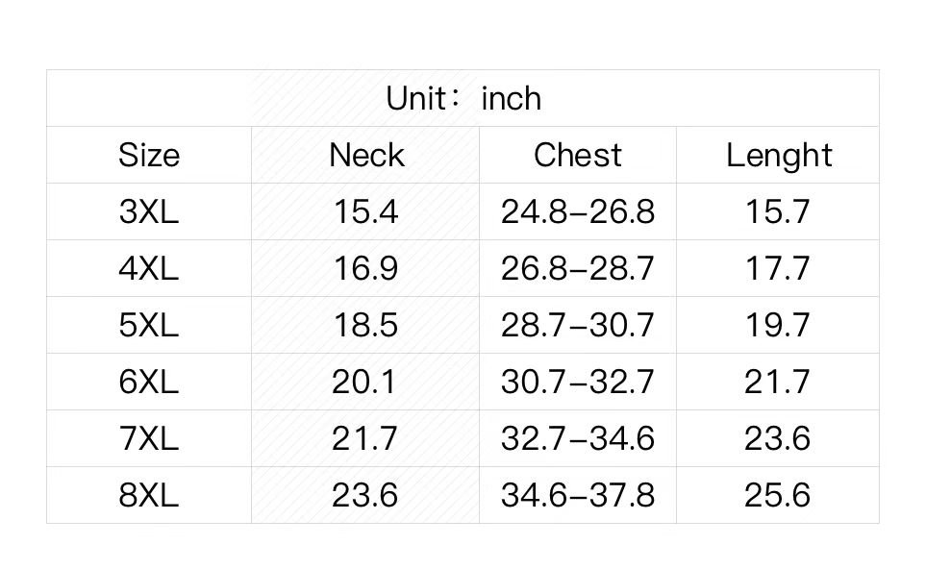The width and height of the screenshot is (926, 569).
Task: Click the "Unit: inch" table title
Action: coord(463,98)
